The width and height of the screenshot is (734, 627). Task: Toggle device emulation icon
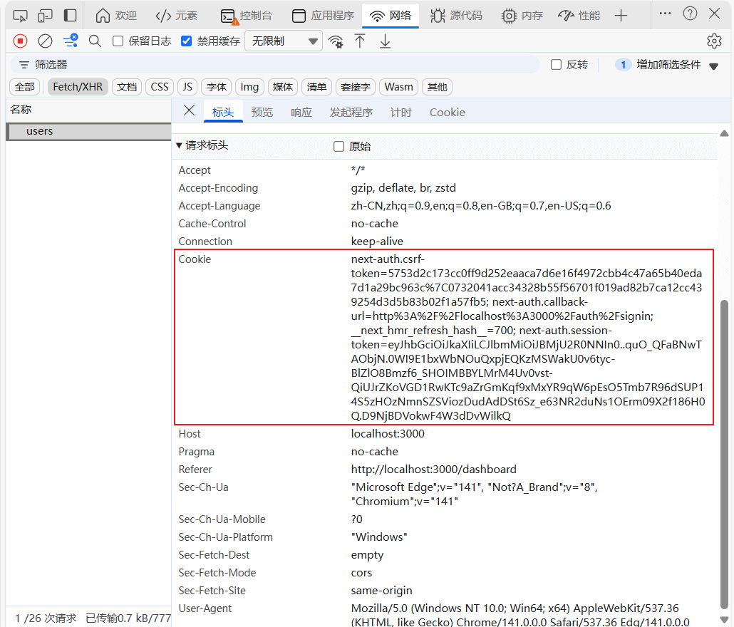click(45, 15)
